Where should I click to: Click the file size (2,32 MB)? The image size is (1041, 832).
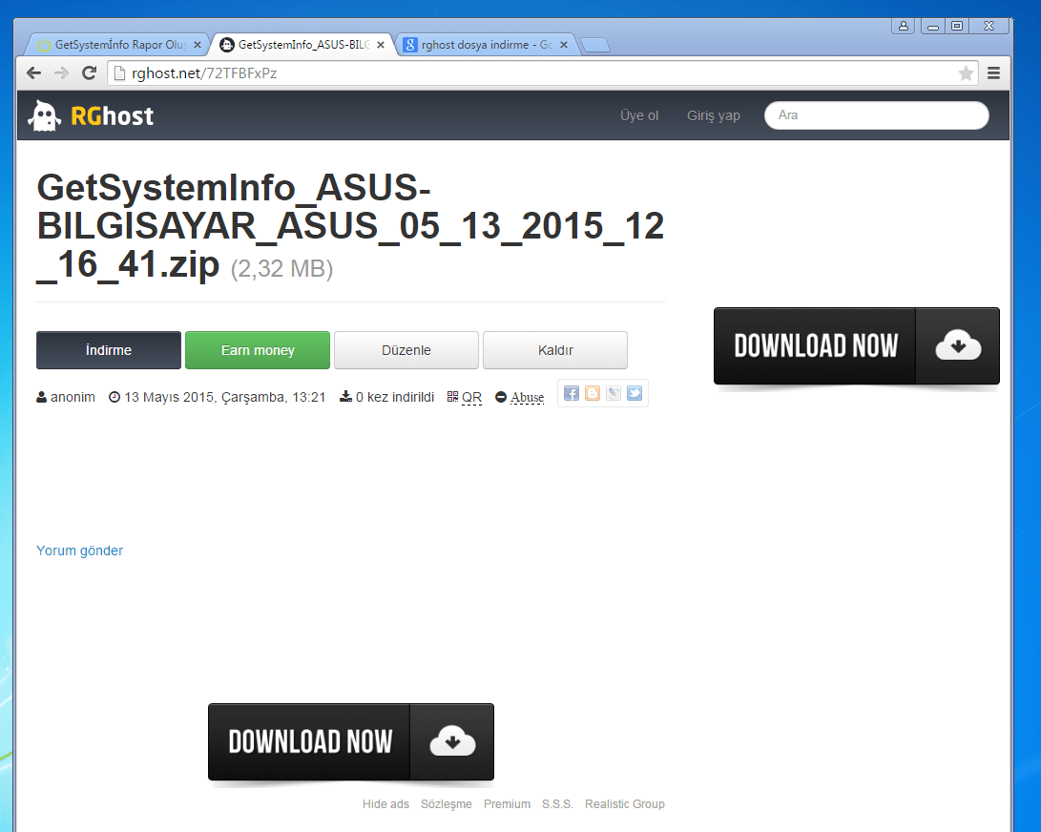tap(281, 269)
